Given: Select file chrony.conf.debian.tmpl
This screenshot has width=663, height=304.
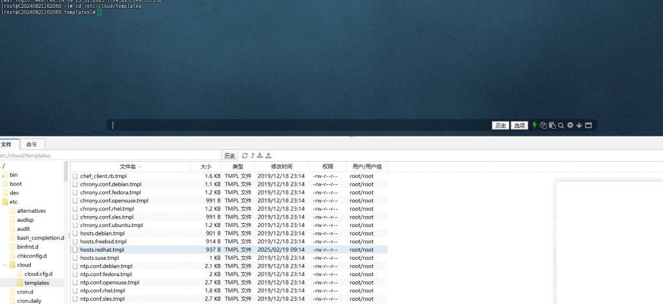Looking at the screenshot, I should [111, 184].
